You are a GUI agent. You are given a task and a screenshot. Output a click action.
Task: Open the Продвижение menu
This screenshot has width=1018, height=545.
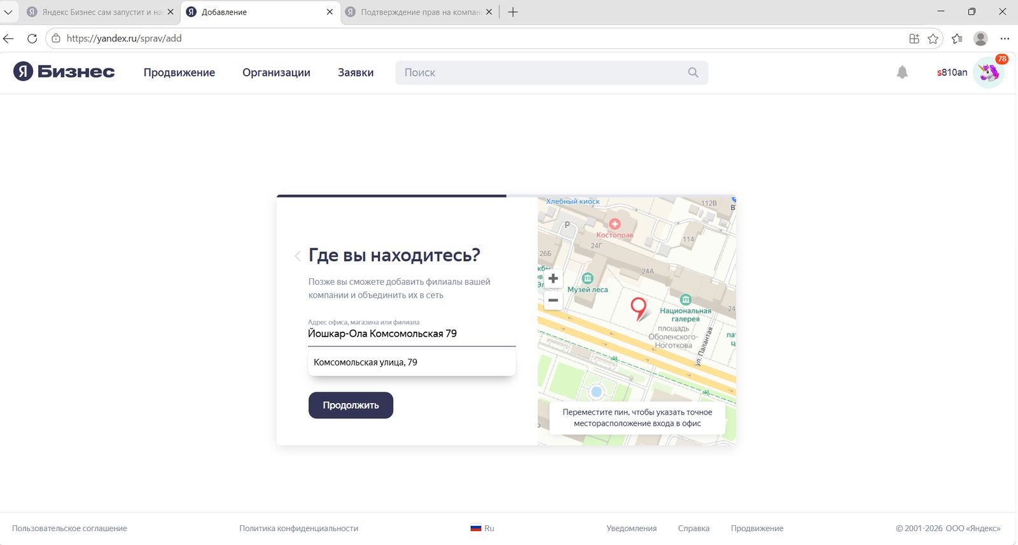tap(179, 73)
